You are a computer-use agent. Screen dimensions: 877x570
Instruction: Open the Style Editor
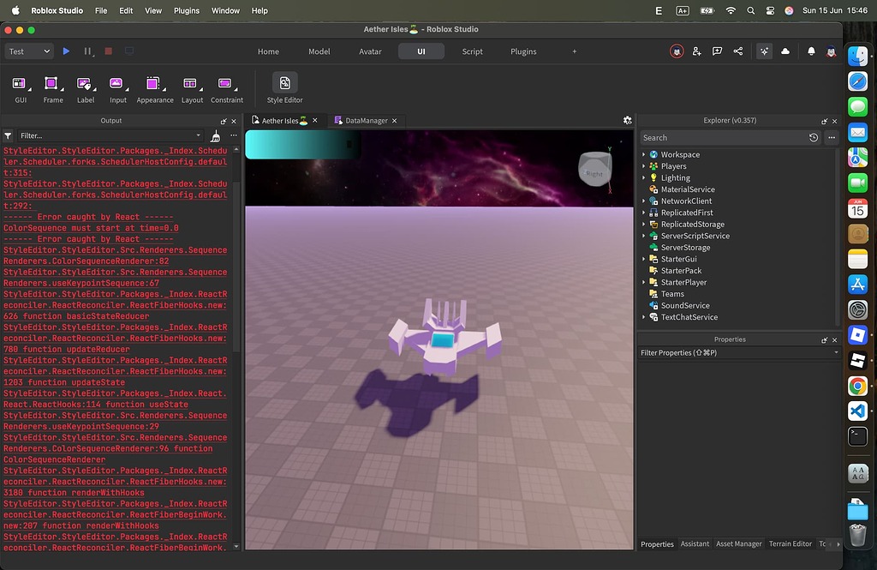click(284, 89)
